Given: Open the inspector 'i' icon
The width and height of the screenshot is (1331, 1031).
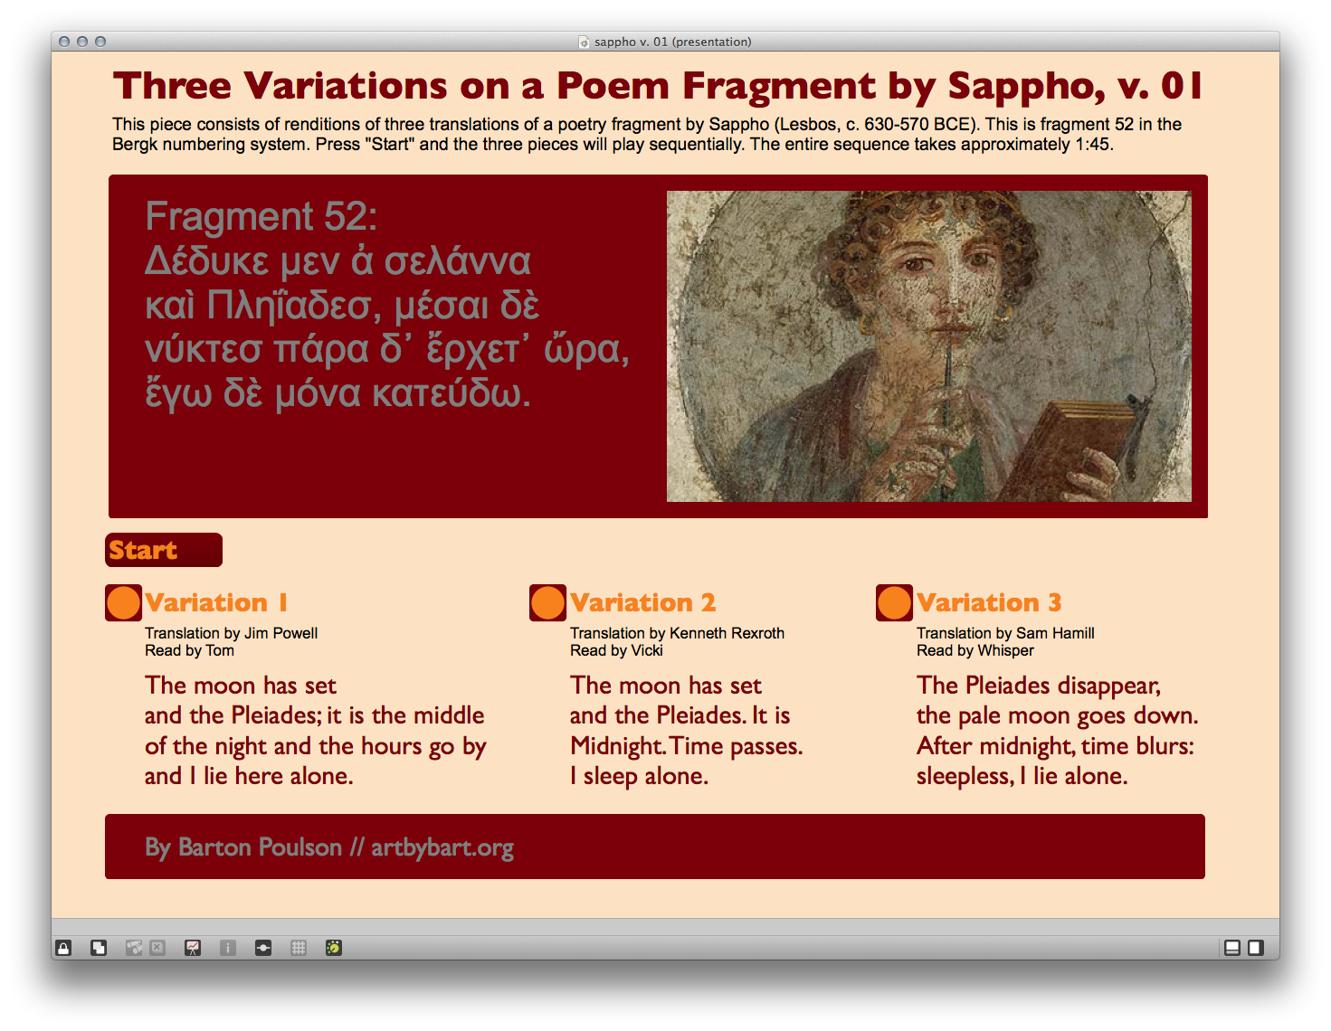Looking at the screenshot, I should 228,948.
